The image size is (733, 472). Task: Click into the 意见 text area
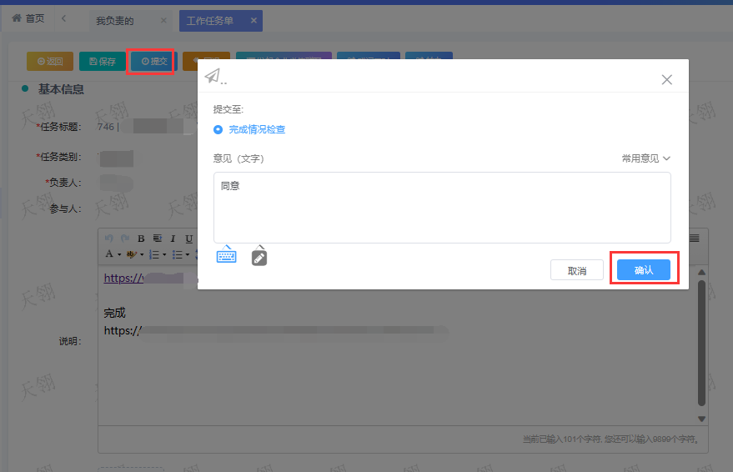442,208
